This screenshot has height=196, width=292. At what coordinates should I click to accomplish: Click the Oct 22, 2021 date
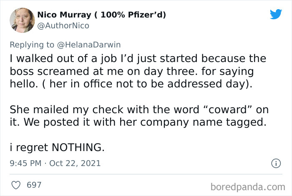(75, 163)
